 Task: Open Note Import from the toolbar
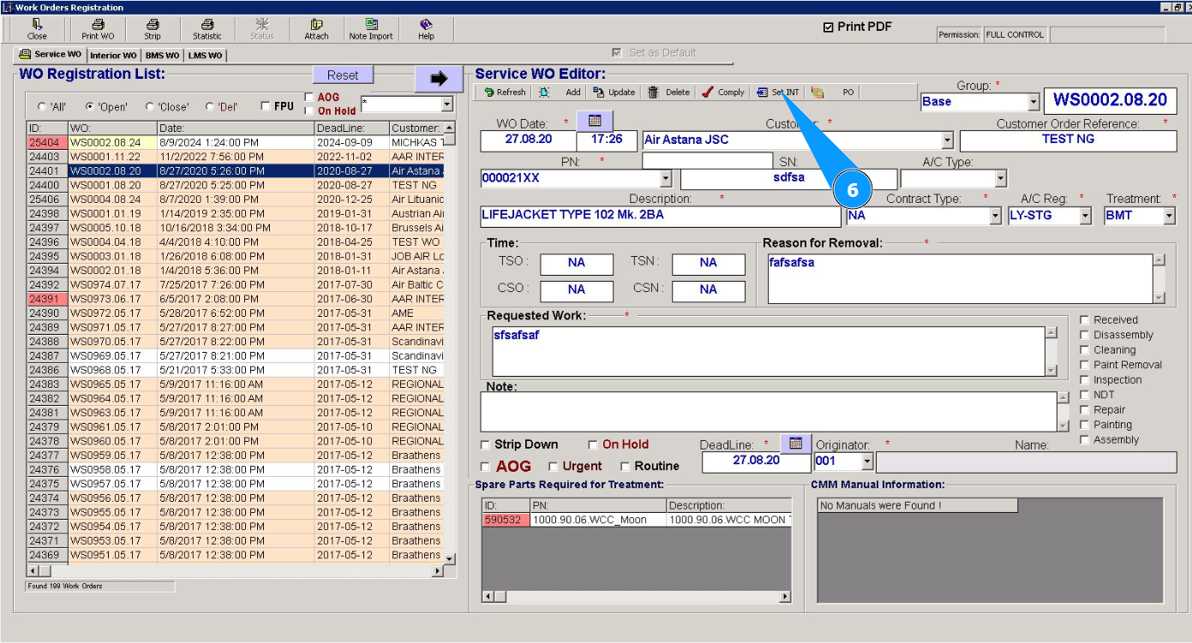(x=371, y=29)
